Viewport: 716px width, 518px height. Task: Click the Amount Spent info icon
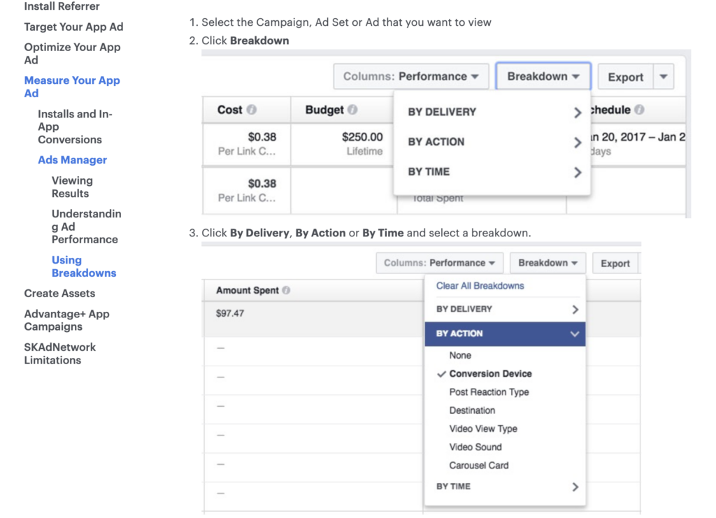[286, 290]
